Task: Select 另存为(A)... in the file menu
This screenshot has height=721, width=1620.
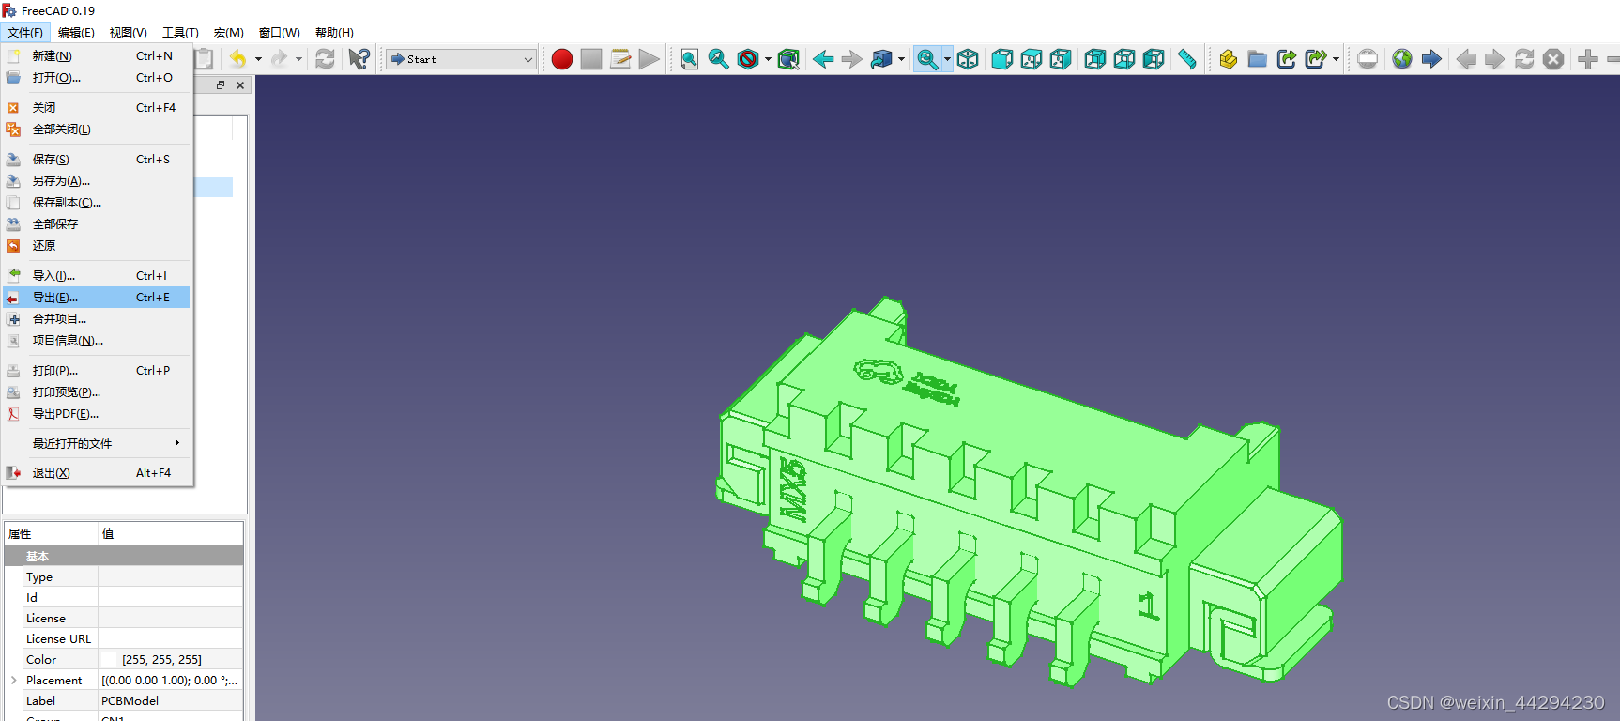Action: [x=98, y=180]
